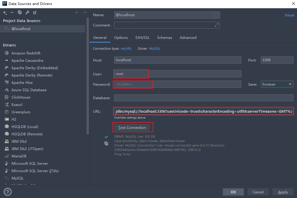Click the Test Connection button
The width and height of the screenshot is (297, 198).
[x=132, y=128]
